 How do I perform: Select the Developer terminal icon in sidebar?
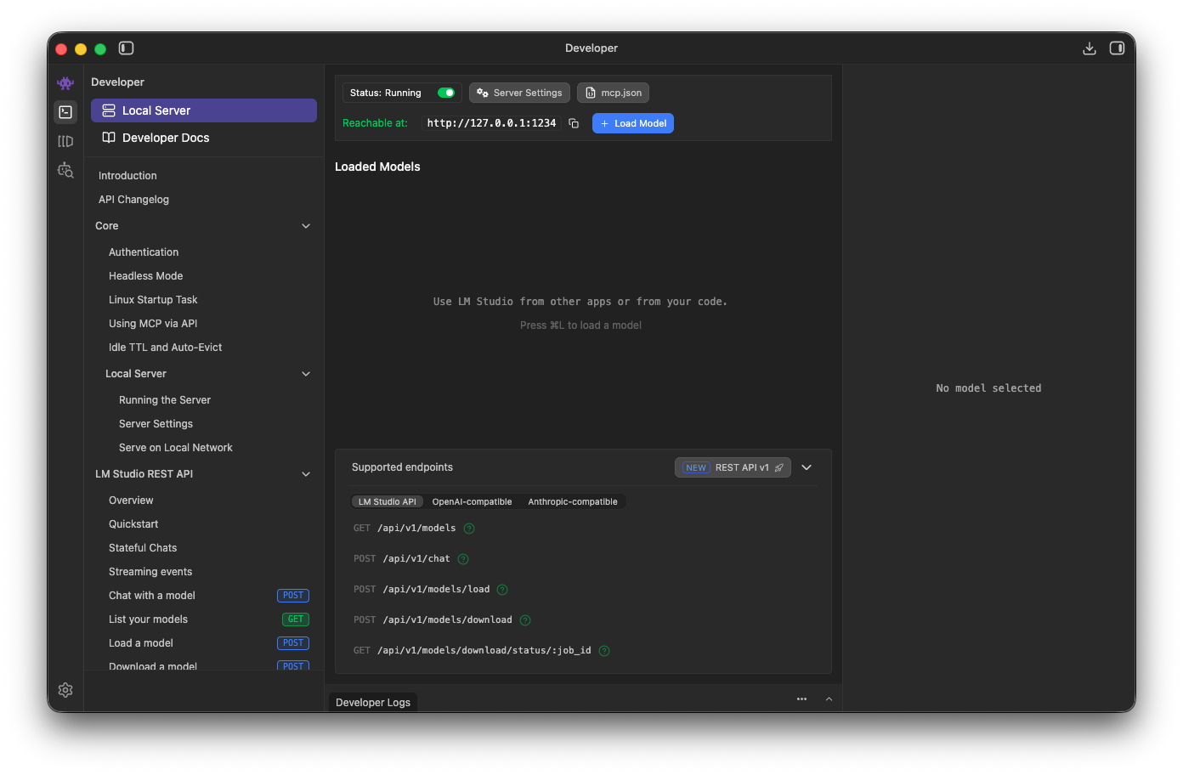(x=65, y=111)
